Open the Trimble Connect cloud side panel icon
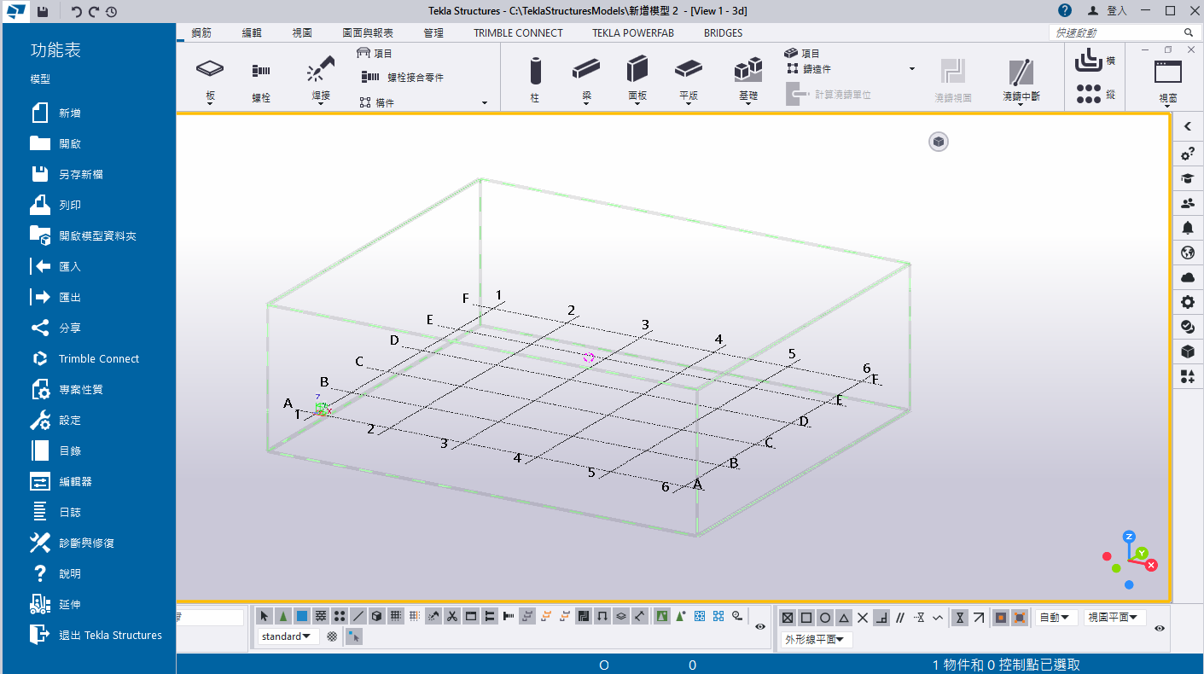Viewport: 1204px width, 674px height. click(1187, 277)
